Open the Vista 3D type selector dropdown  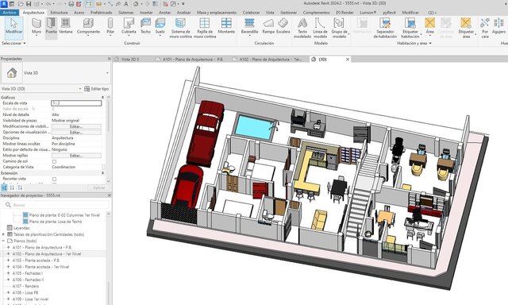108,73
